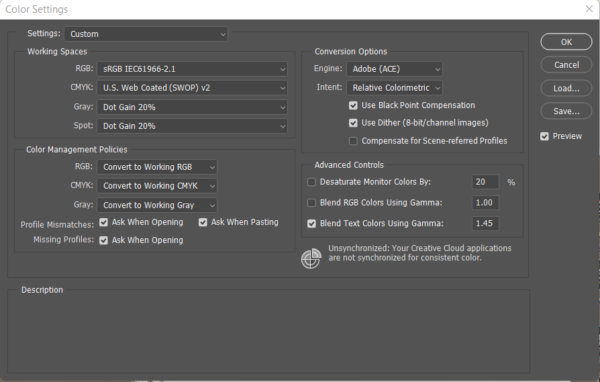Uncheck Missing Profiles Ask When Opening

[x=104, y=240]
